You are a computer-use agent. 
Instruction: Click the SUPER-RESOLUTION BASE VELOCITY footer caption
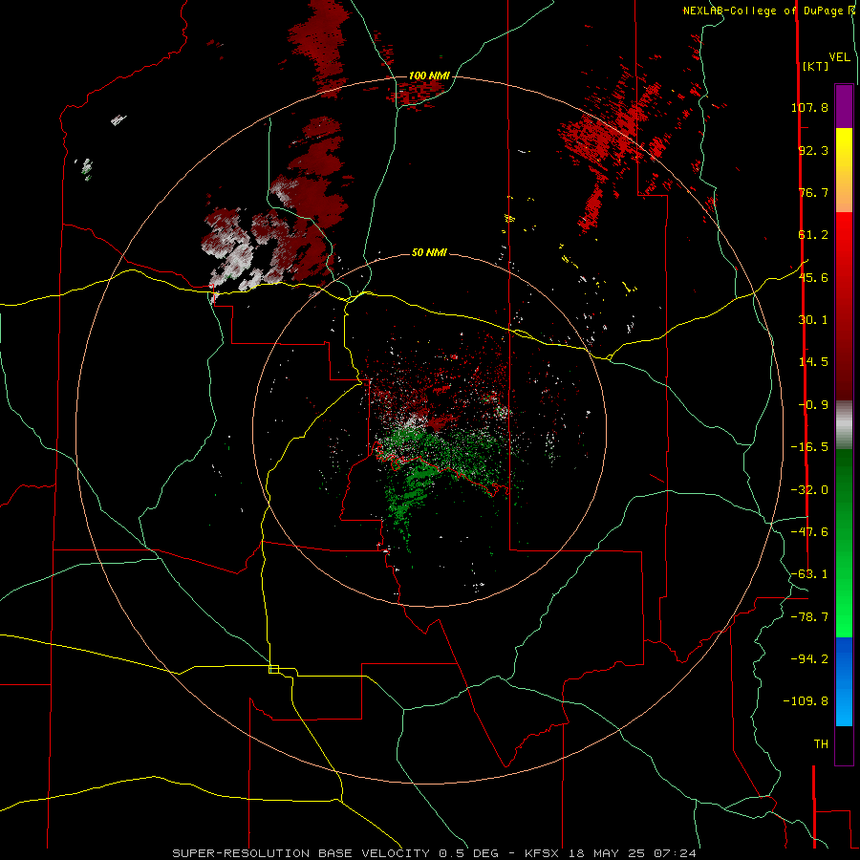[435, 853]
